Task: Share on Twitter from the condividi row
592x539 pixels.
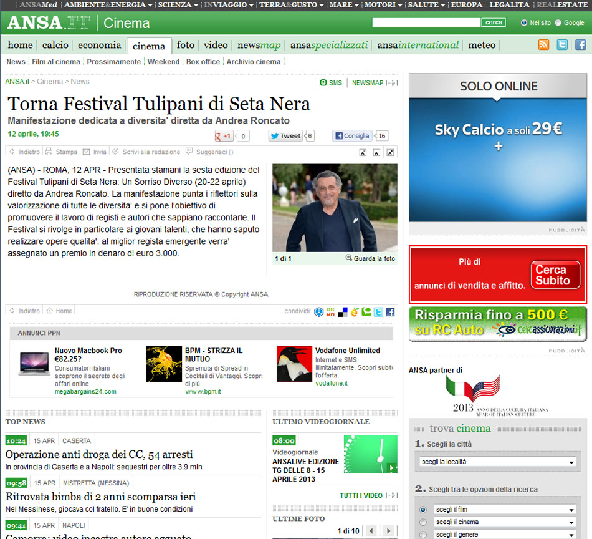Action: click(x=378, y=312)
